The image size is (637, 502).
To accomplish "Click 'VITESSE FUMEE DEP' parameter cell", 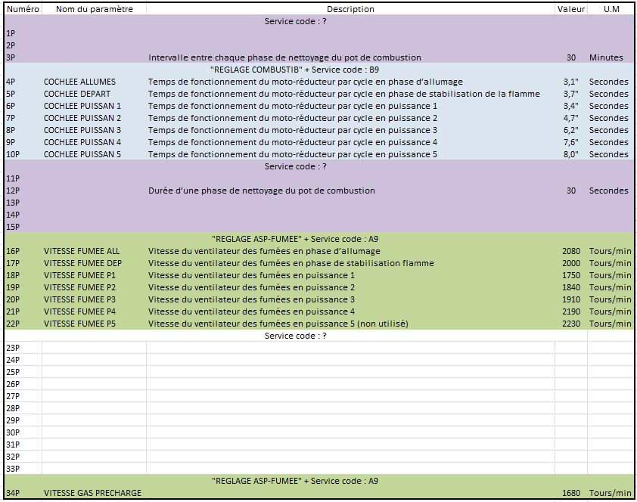I will tap(82, 263).
